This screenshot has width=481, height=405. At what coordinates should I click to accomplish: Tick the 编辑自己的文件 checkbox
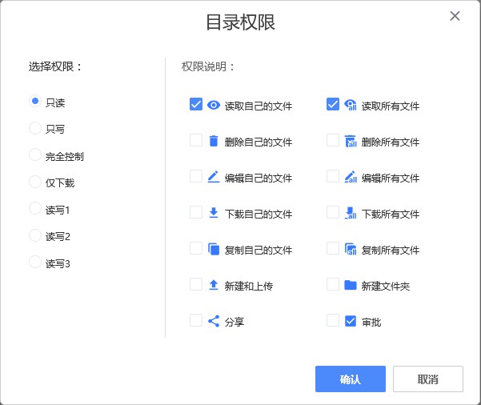coord(196,176)
